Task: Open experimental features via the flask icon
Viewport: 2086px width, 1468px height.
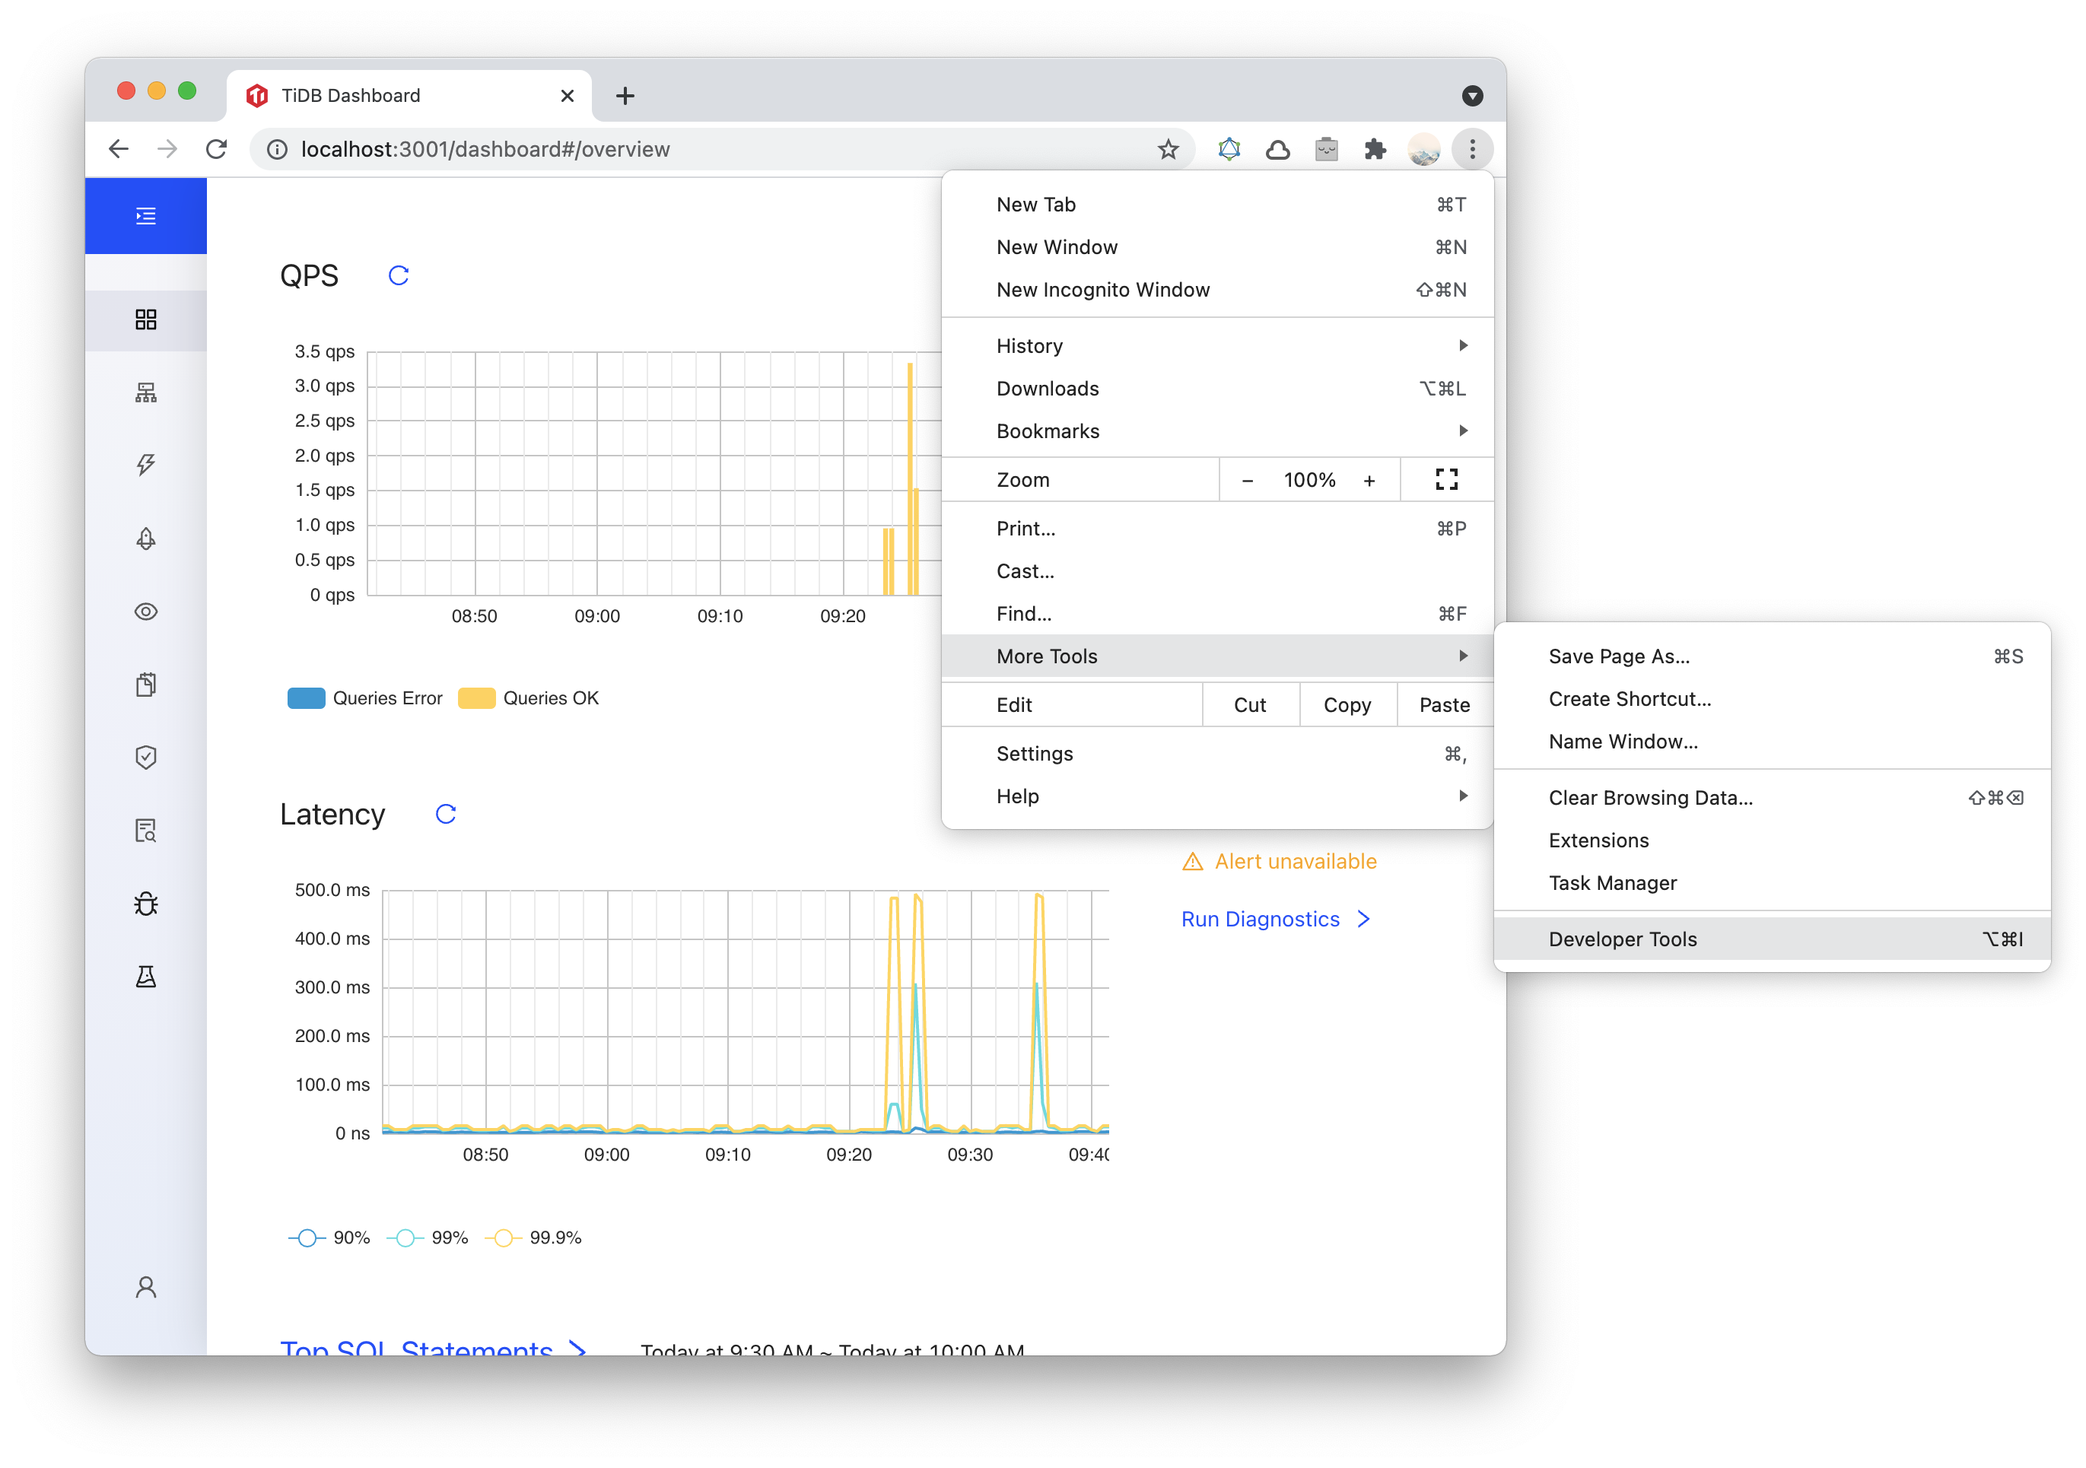Action: pyautogui.click(x=146, y=976)
